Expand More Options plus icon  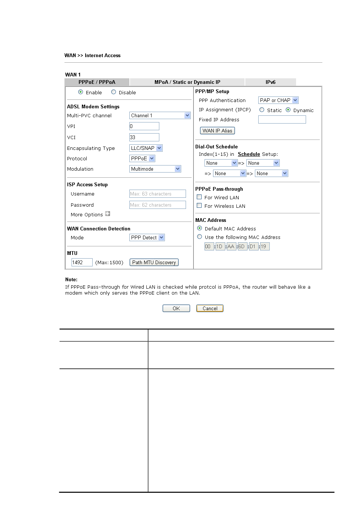pyautogui.click(x=107, y=214)
